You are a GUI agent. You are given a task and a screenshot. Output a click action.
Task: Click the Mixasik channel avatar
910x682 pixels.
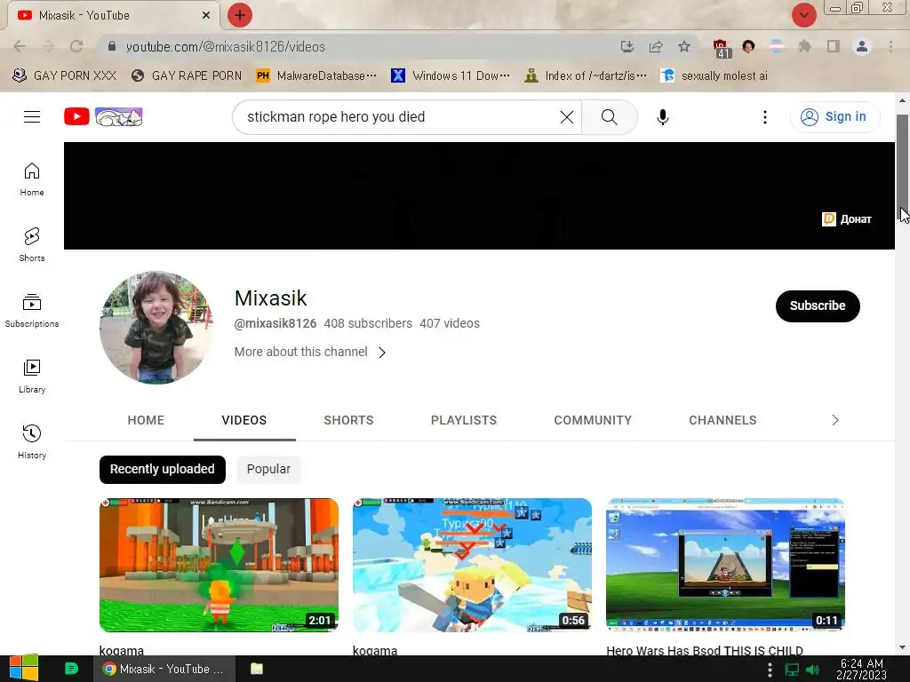156,328
